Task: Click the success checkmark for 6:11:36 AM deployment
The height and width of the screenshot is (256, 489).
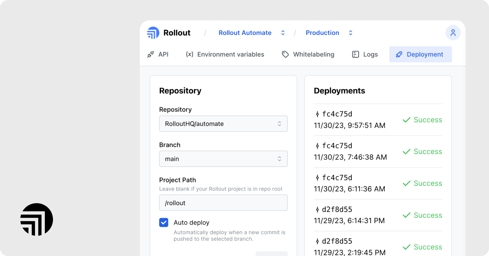Action: pyautogui.click(x=406, y=183)
